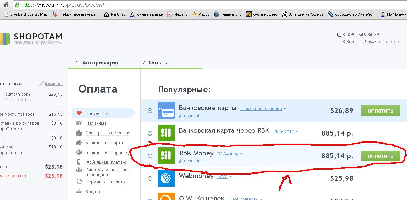Click о способе link under Банковские карты
The height and width of the screenshot is (200, 407).
(192, 116)
